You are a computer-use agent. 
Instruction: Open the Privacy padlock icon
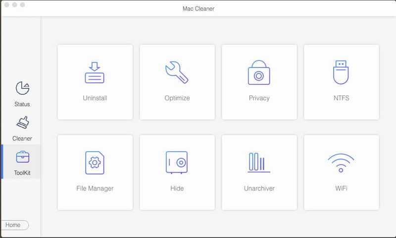(259, 72)
